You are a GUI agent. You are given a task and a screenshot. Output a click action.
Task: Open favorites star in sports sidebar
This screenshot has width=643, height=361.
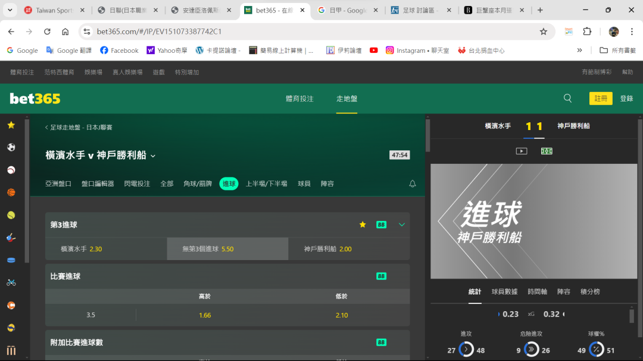click(x=11, y=125)
